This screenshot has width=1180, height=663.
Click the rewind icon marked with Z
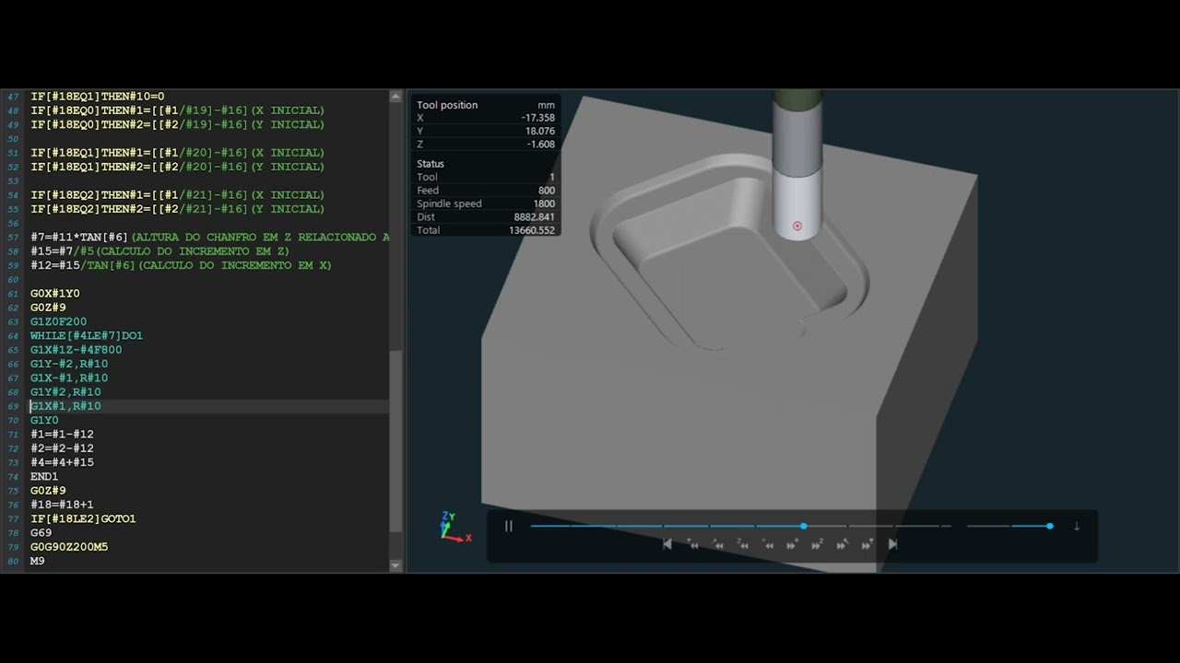(x=742, y=544)
